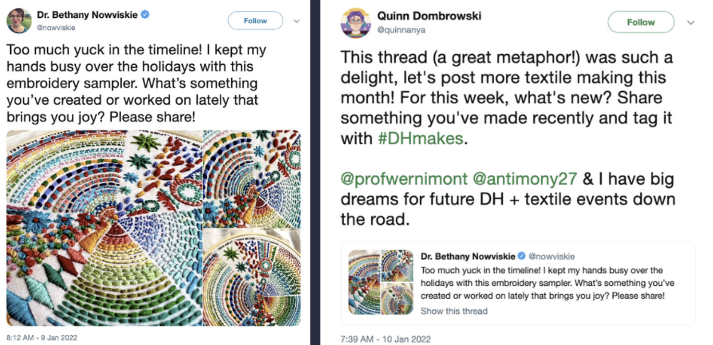Open the caret menu on Dombrowski's tweet
The height and width of the screenshot is (345, 713).
click(691, 22)
